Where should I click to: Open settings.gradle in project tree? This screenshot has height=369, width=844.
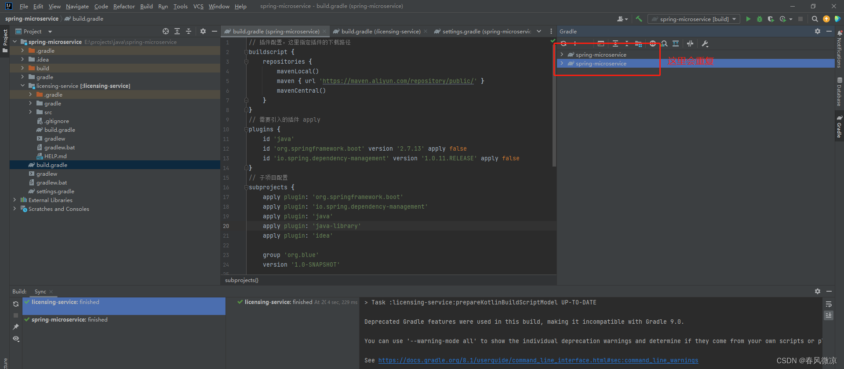click(55, 191)
